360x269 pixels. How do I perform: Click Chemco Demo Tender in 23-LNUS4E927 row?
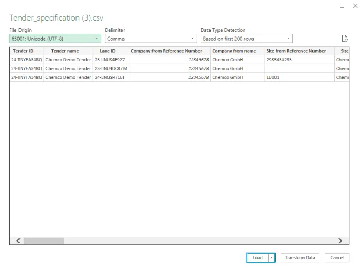tap(68, 60)
